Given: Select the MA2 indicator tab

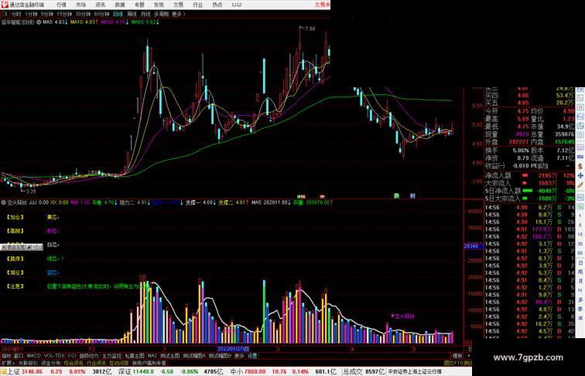Looking at the screenshot, I should (152, 356).
